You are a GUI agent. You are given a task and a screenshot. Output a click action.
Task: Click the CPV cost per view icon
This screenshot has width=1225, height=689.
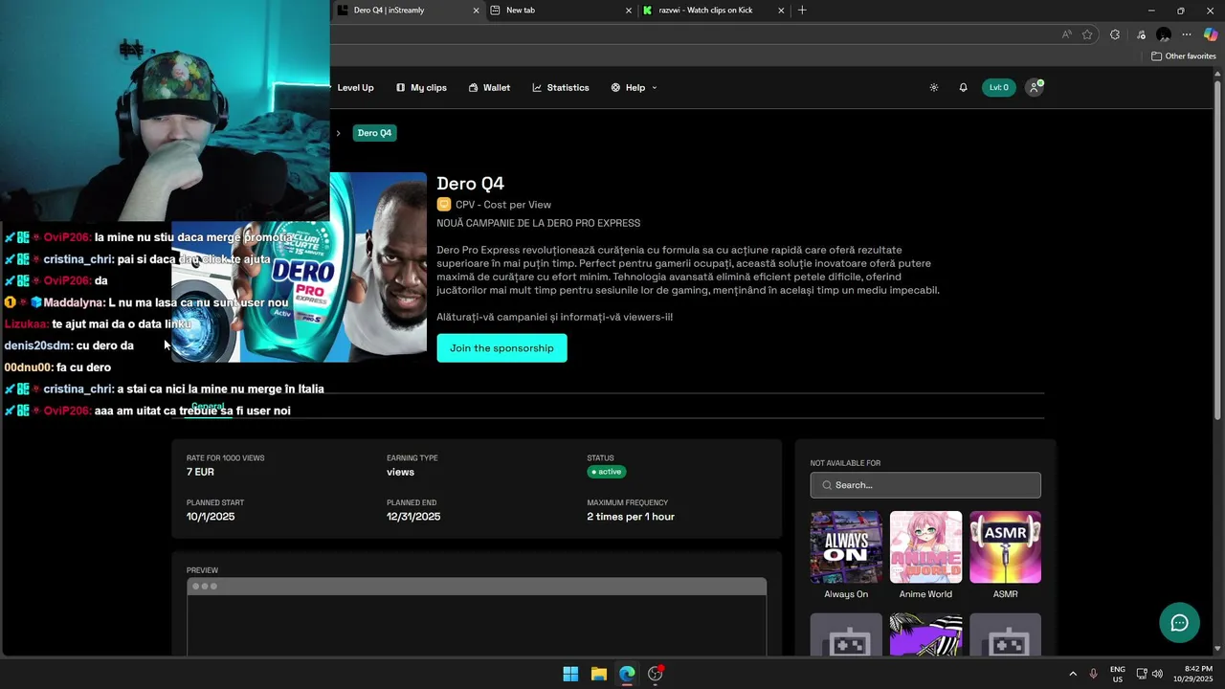(x=443, y=204)
